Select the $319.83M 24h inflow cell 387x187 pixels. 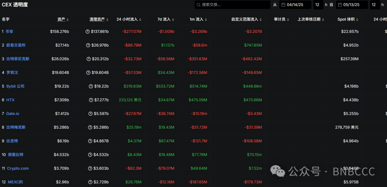click(x=132, y=86)
